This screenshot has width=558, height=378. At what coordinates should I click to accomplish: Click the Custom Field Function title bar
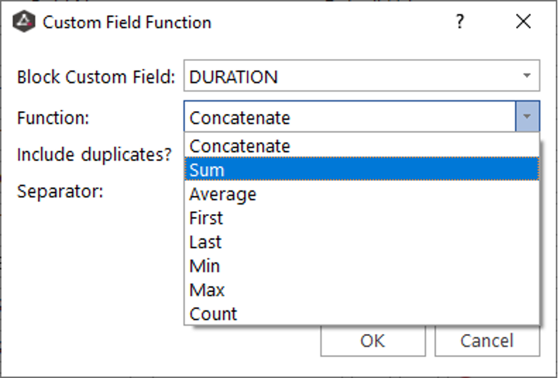(x=271, y=22)
